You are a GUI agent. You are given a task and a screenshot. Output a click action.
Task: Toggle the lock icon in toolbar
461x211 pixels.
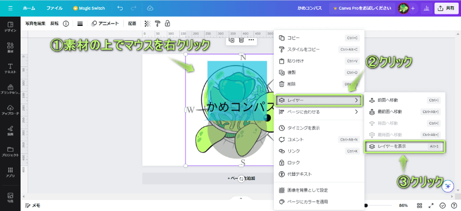click(167, 24)
